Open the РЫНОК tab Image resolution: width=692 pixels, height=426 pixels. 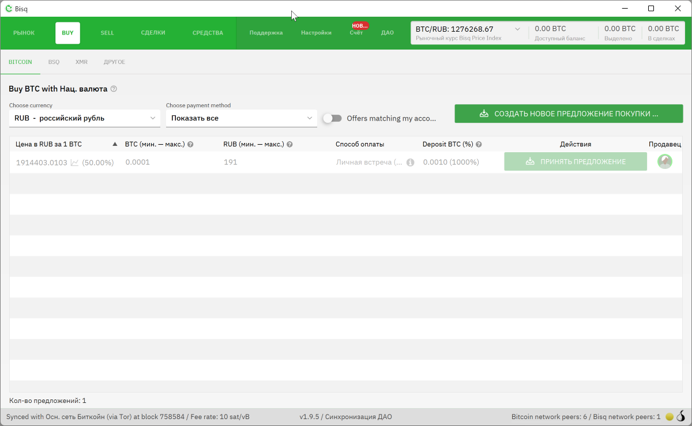tap(24, 33)
